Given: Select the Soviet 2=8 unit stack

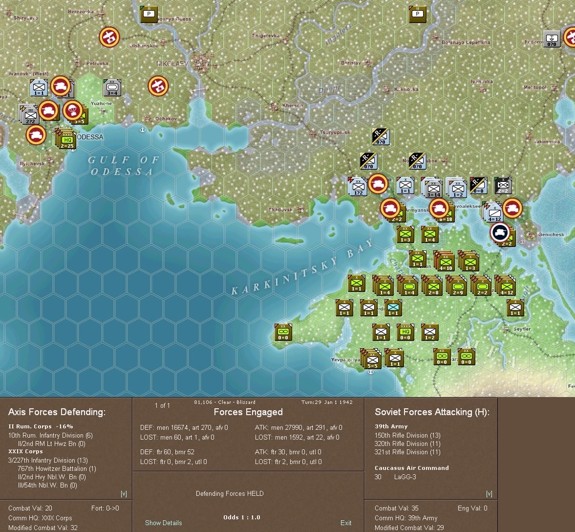Looking at the screenshot, I should [x=434, y=287].
